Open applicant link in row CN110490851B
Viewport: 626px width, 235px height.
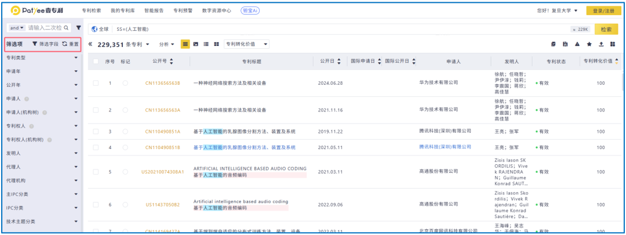(x=445, y=147)
